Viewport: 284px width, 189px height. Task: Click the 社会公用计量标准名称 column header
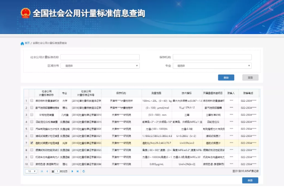coord(47,93)
